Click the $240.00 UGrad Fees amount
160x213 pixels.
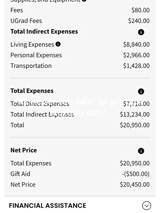click(139, 21)
